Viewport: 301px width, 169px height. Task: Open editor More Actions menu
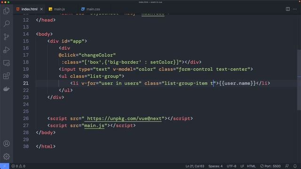click(295, 9)
